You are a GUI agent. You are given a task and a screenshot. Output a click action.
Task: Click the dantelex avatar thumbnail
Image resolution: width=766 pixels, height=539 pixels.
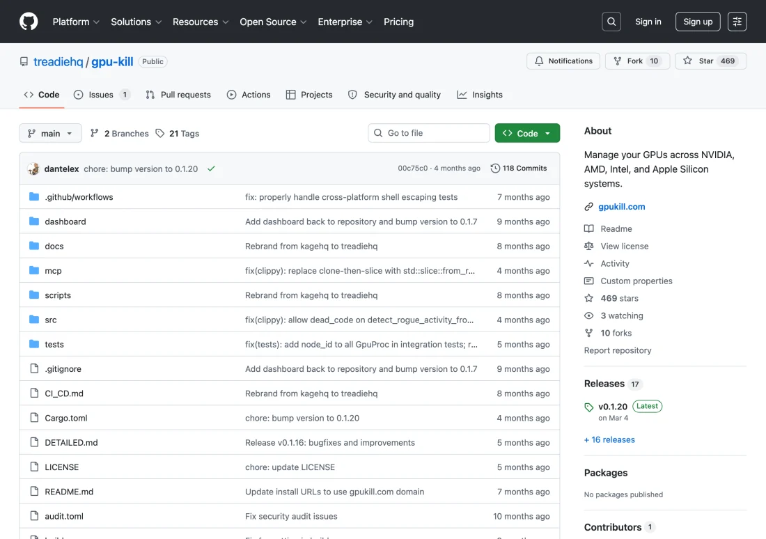click(x=33, y=169)
